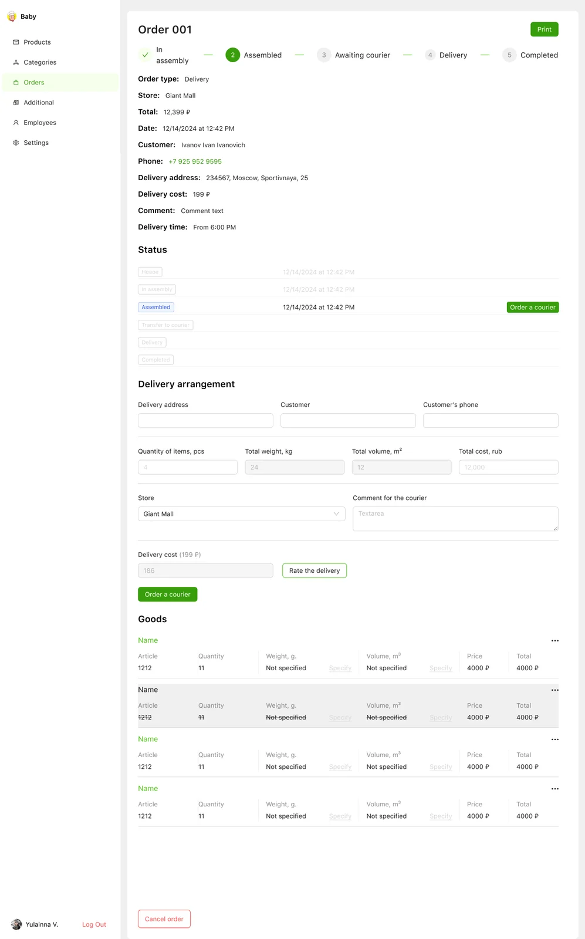Click the Baby app logo

(12, 16)
